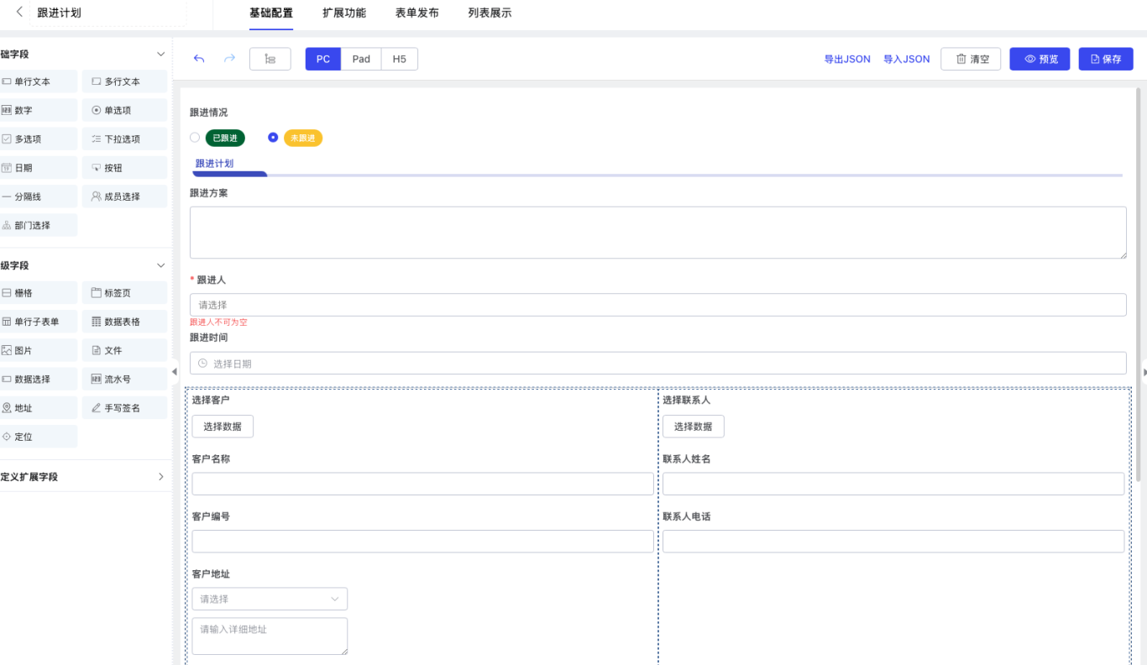Screen dimensions: 1147x665
Task: Select the 已跟进 radio option
Action: coord(195,138)
